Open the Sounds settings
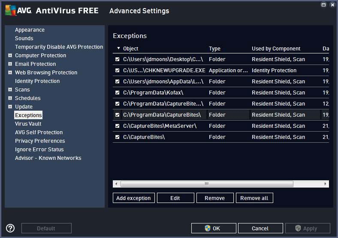Viewport: 338px width, 238px height. [x=24, y=38]
